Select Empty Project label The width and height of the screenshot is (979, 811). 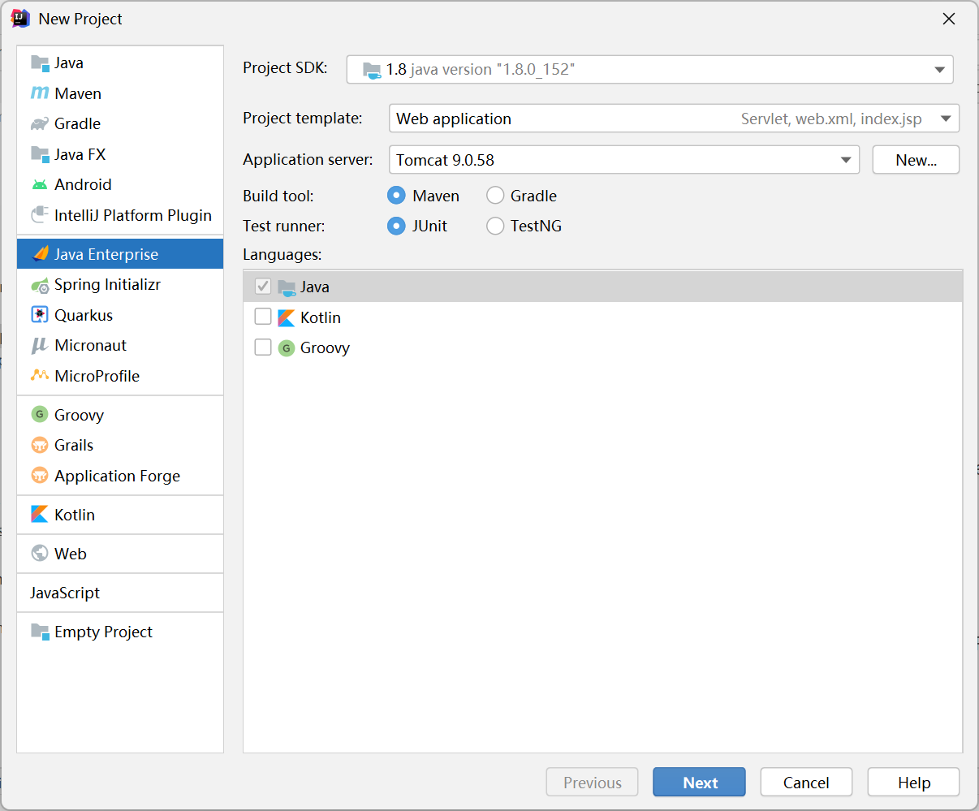103,632
